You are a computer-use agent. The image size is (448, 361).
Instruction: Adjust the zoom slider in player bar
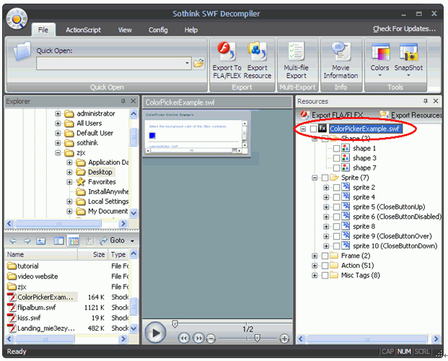[x=258, y=338]
